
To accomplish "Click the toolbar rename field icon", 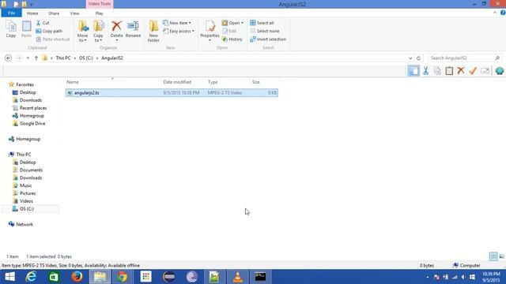I will [485, 71].
